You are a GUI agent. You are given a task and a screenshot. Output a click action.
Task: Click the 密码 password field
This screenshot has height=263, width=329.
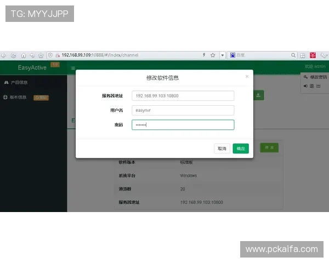(x=183, y=125)
